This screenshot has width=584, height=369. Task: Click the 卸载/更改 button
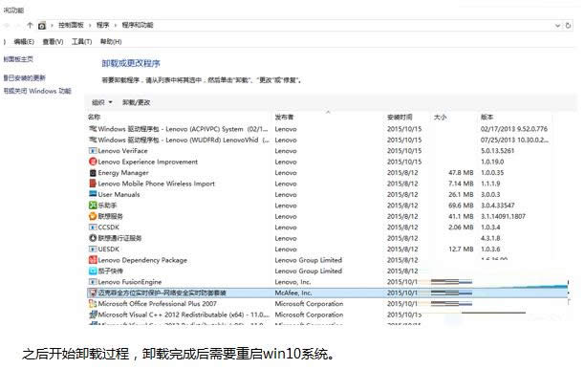136,102
